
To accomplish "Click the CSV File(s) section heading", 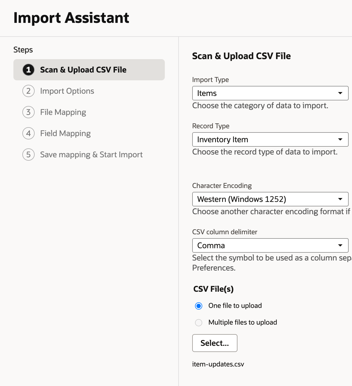I will tap(213, 289).
